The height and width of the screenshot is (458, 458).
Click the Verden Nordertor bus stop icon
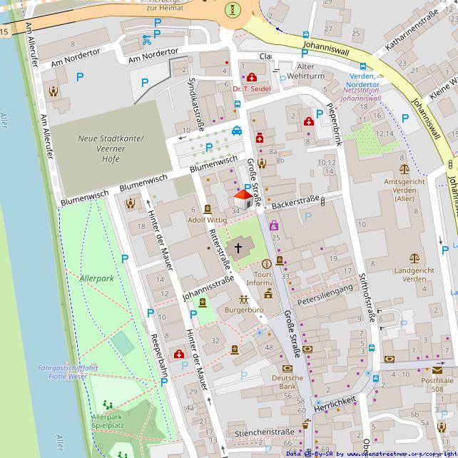[x=363, y=66]
